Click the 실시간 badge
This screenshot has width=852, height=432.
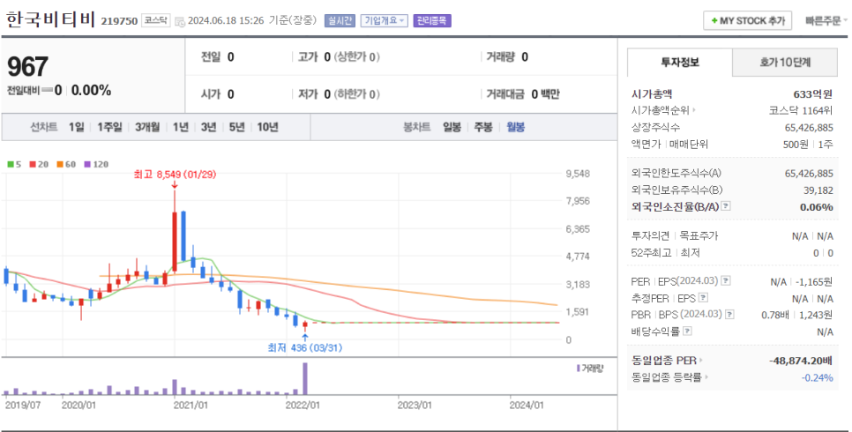click(x=340, y=20)
